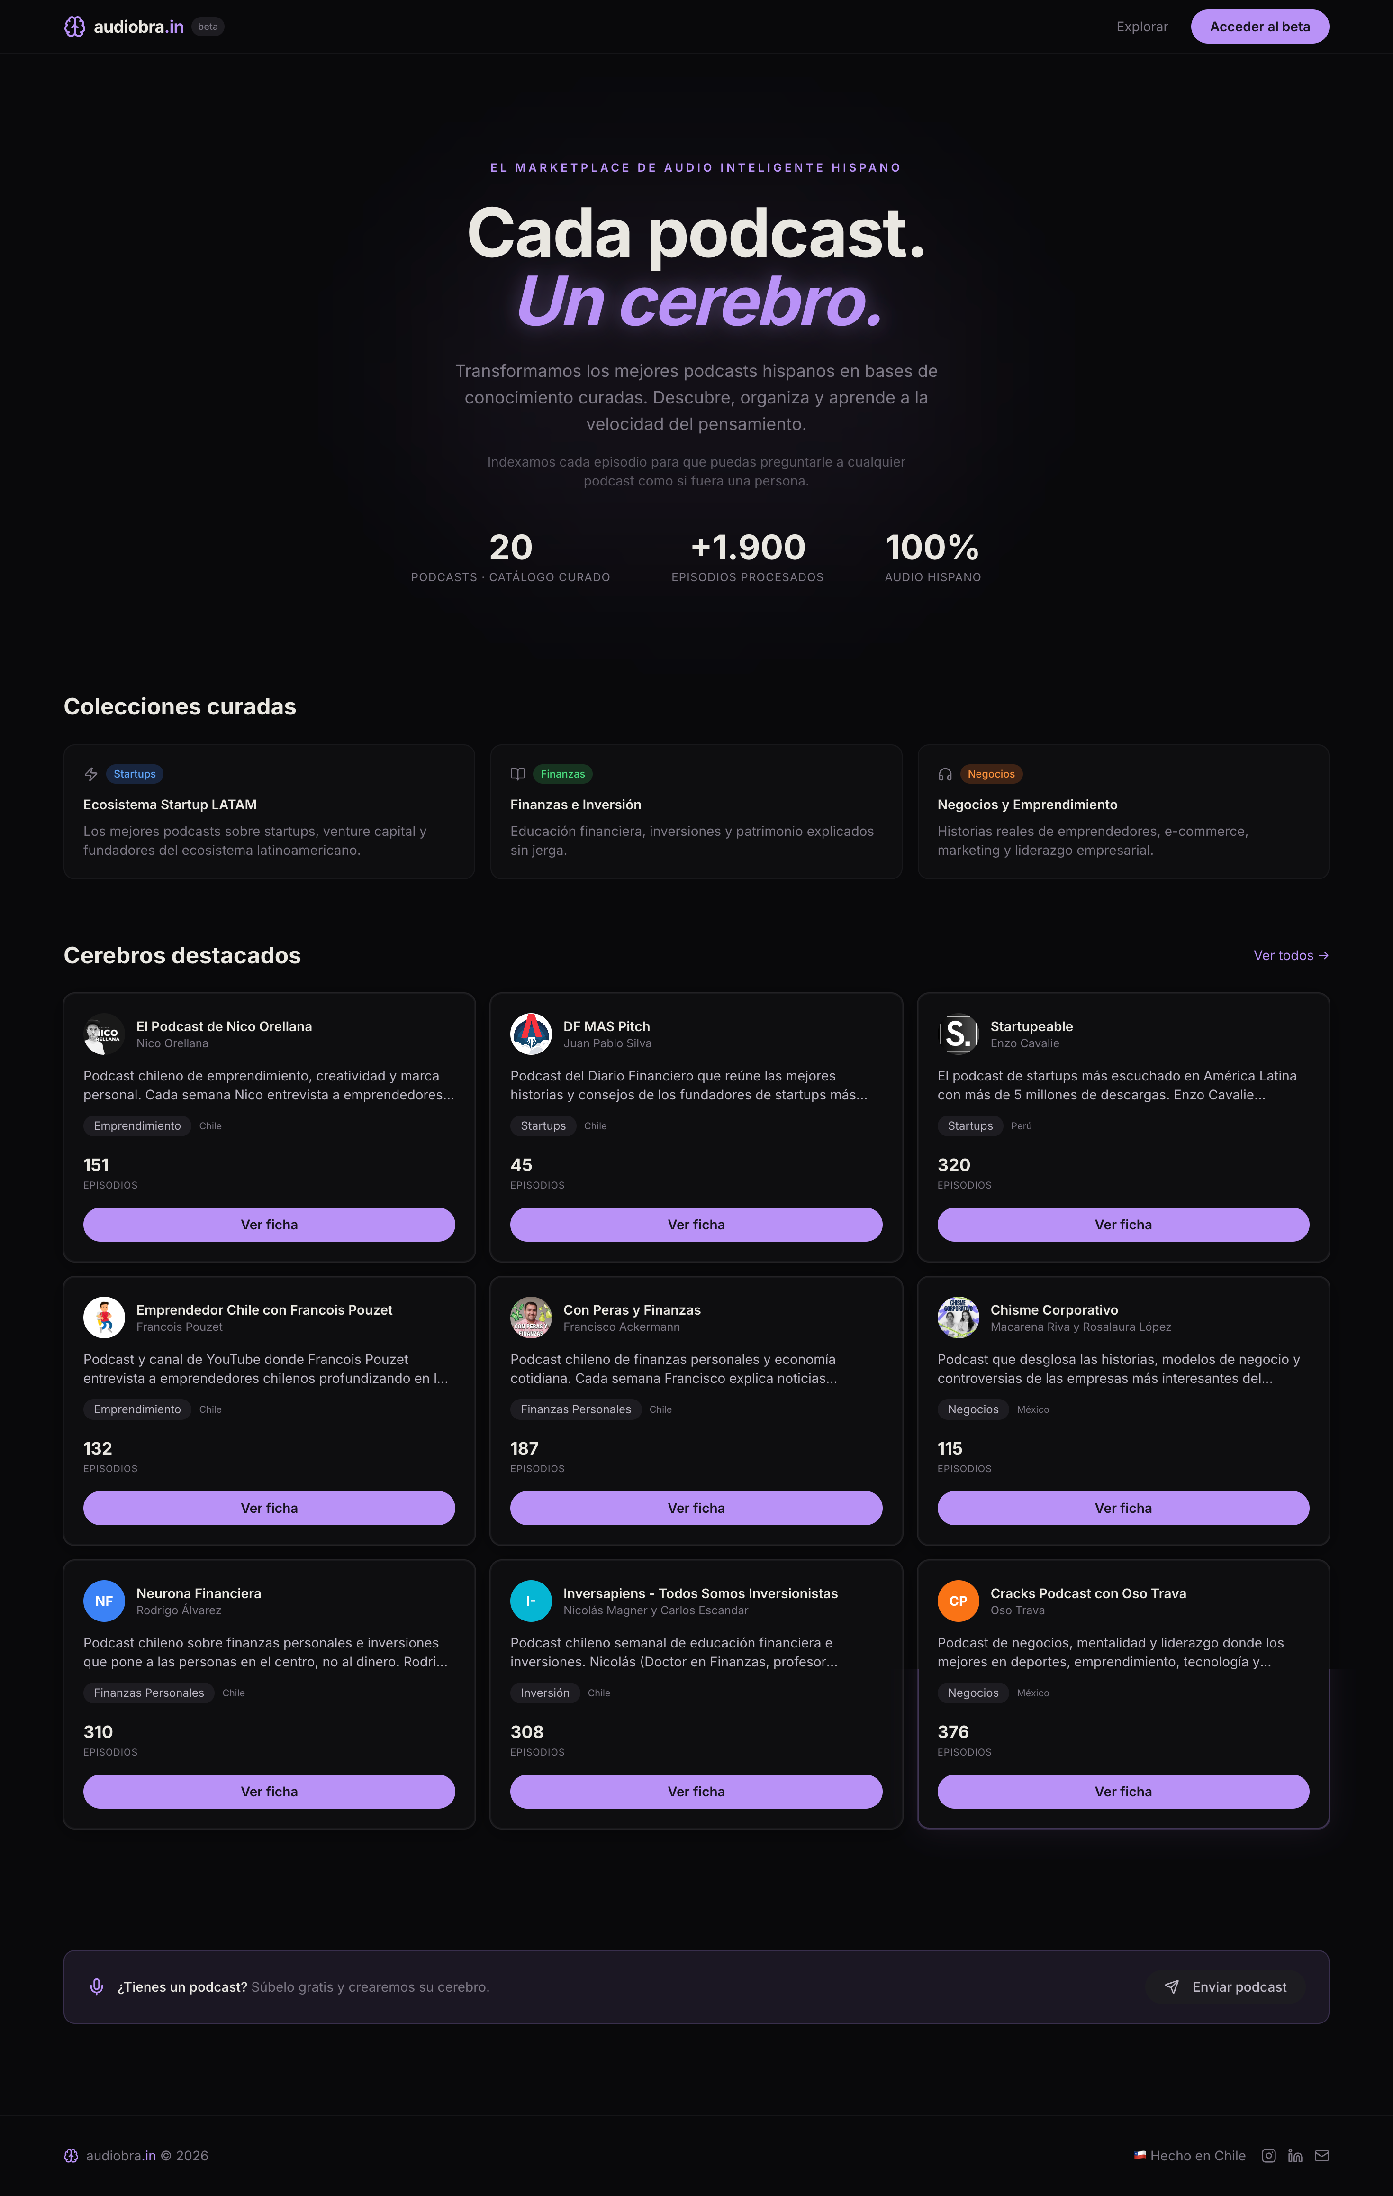The width and height of the screenshot is (1393, 2196).
Task: Click Ver ficha for Con Peras y Finanzas
Action: [696, 1508]
